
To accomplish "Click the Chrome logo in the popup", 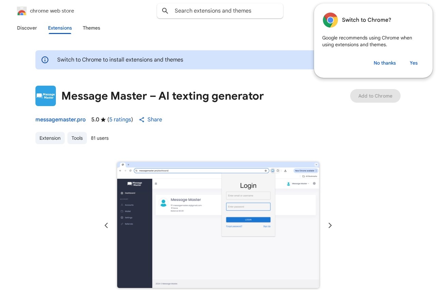I will (x=330, y=20).
